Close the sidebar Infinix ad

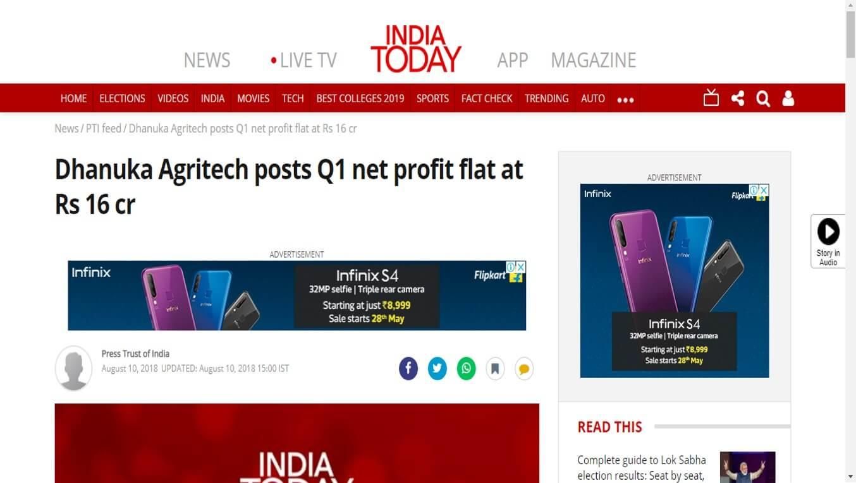click(x=764, y=189)
